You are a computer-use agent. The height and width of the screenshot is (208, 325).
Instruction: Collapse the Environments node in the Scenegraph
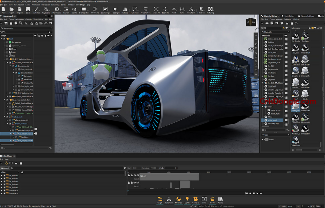[x=11, y=65]
